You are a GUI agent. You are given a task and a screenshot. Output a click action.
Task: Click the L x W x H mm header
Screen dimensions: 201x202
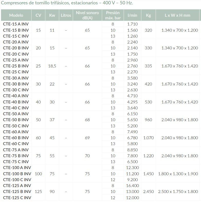point(177,15)
